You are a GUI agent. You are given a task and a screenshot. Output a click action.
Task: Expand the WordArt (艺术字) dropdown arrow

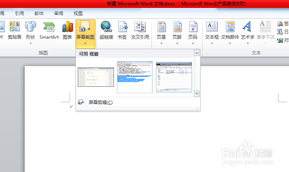(x=248, y=44)
